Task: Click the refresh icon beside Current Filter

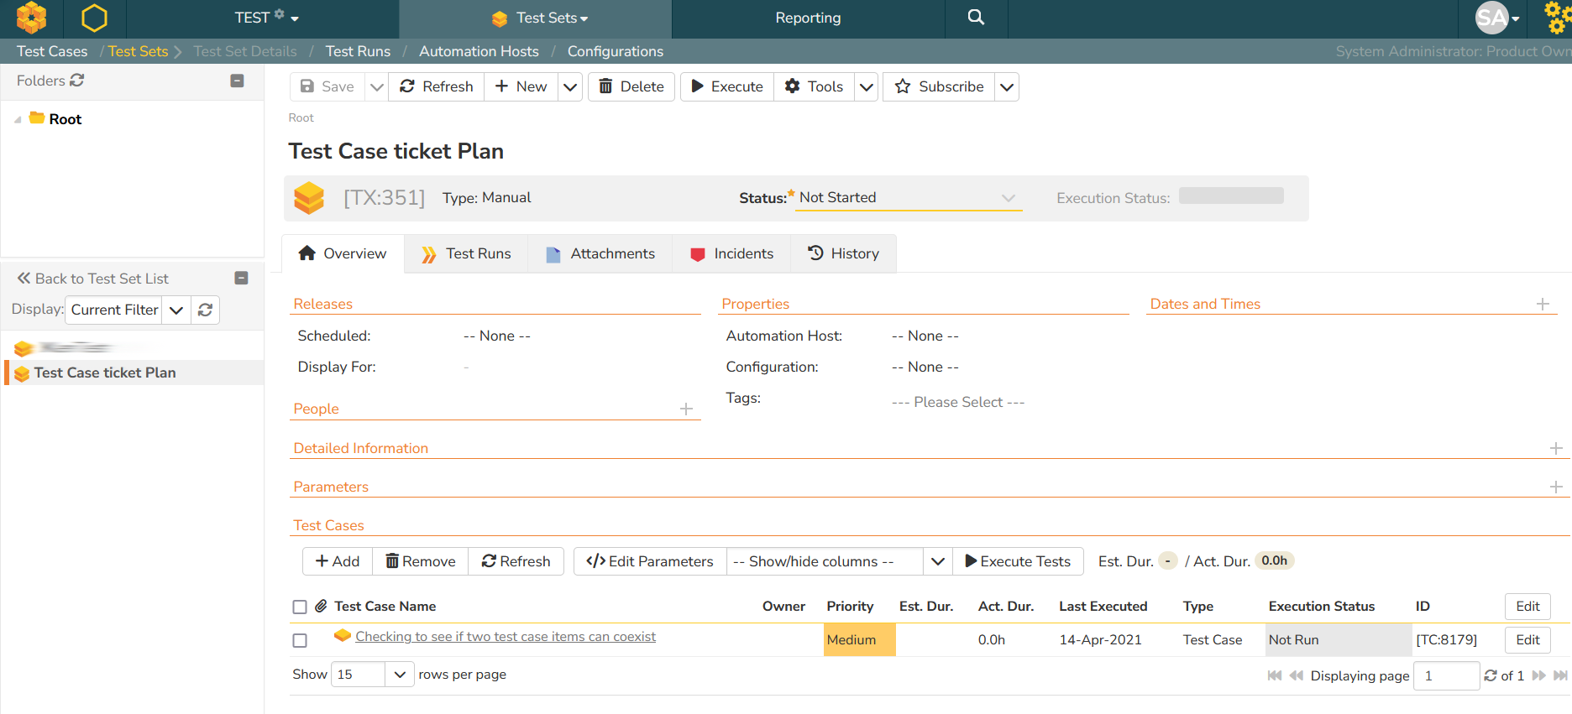Action: tap(205, 310)
